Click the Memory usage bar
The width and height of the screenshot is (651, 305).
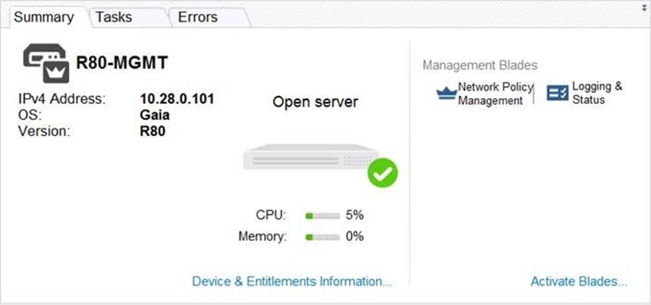[x=322, y=237]
